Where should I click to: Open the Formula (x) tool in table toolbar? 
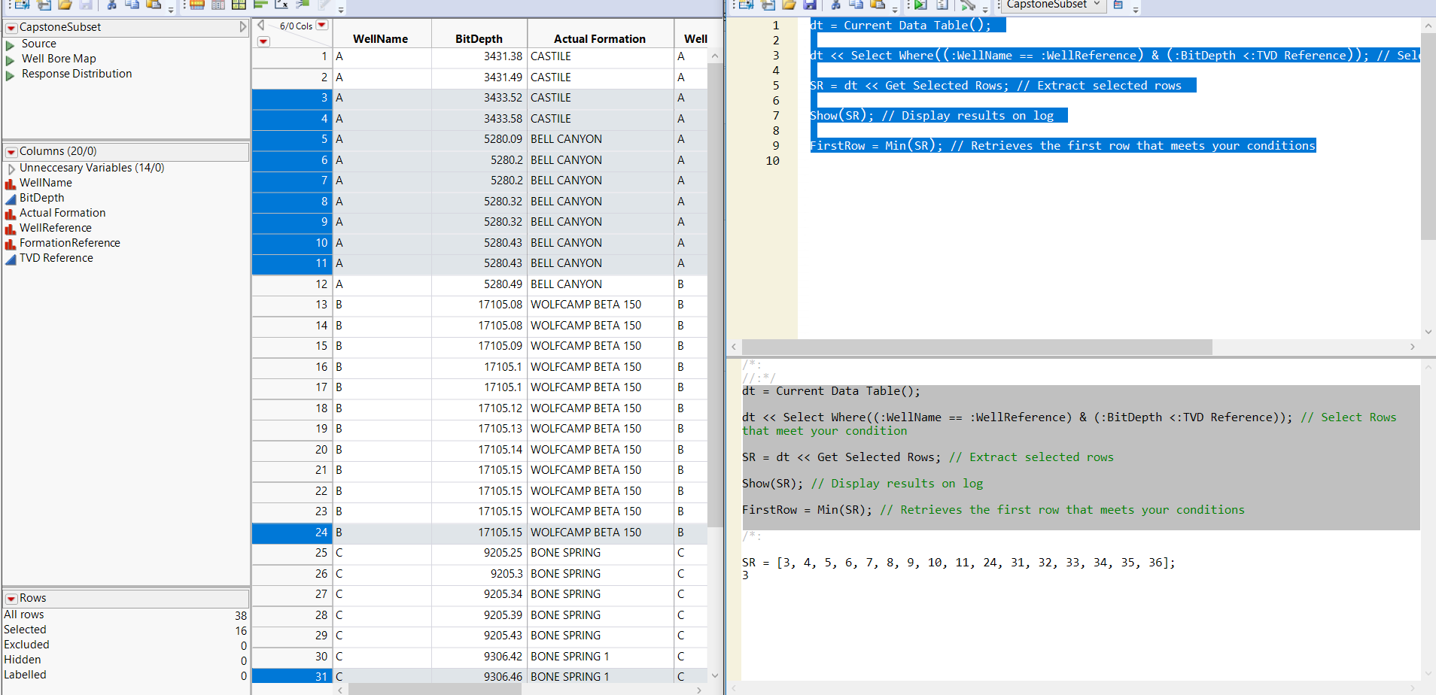click(x=281, y=5)
